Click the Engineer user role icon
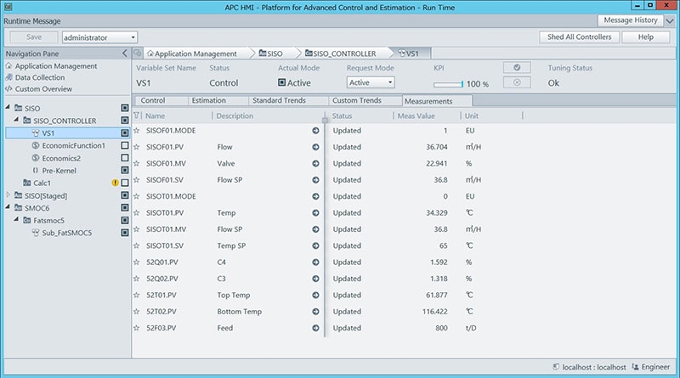Viewport: 680px width, 378px height. (635, 367)
